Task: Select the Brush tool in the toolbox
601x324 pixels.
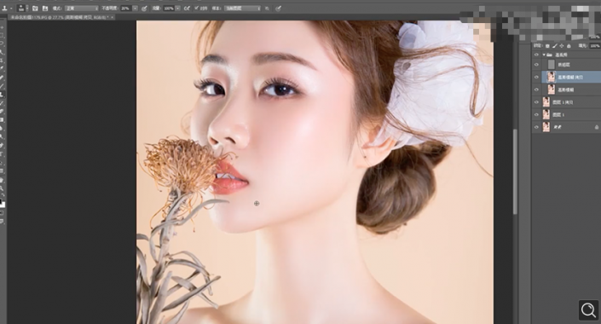Action: click(3, 86)
